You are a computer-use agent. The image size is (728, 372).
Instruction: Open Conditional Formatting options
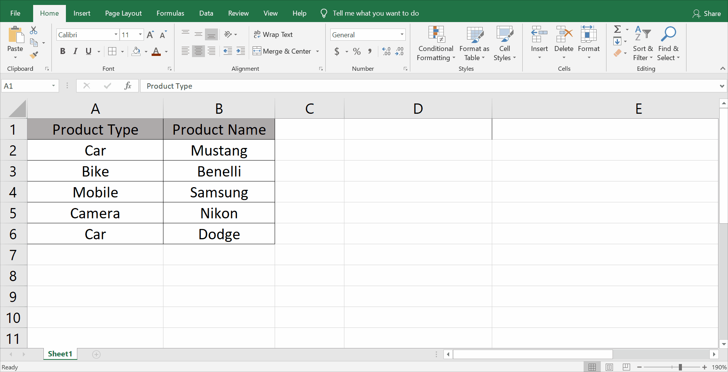coord(435,43)
